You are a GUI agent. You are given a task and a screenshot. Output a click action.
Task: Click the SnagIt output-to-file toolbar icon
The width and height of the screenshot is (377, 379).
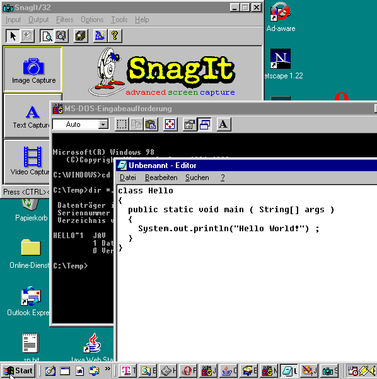pos(27,36)
